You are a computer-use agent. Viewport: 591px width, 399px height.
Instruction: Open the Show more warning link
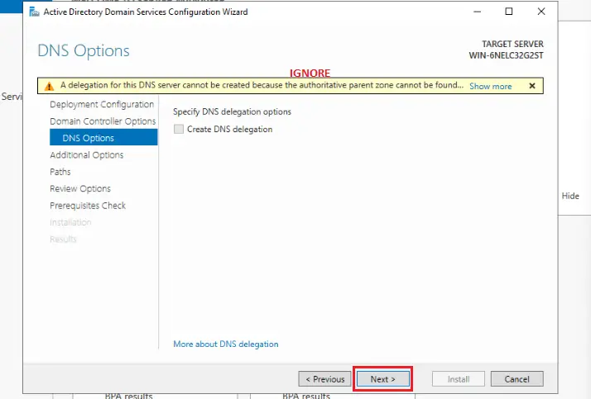tap(490, 86)
